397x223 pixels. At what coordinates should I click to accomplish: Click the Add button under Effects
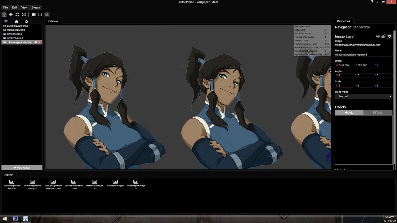[349, 113]
